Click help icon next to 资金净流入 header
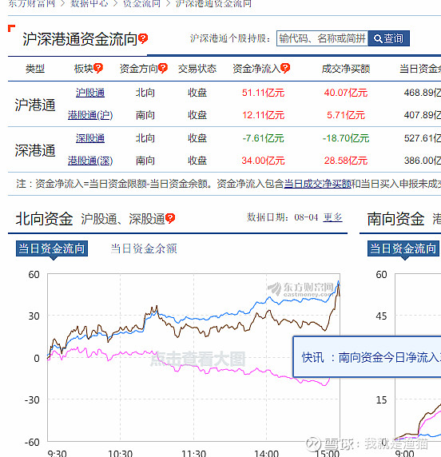This screenshot has height=457, width=441. point(285,68)
